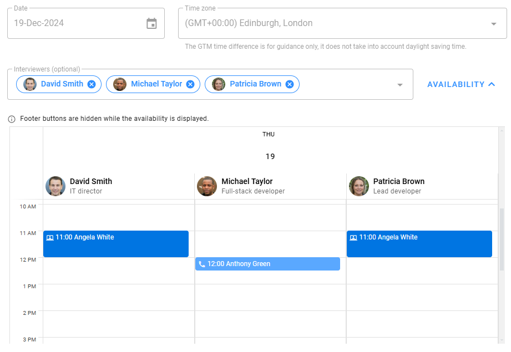This screenshot has height=352, width=511.
Task: Open the calendar date picker icon
Action: point(151,23)
